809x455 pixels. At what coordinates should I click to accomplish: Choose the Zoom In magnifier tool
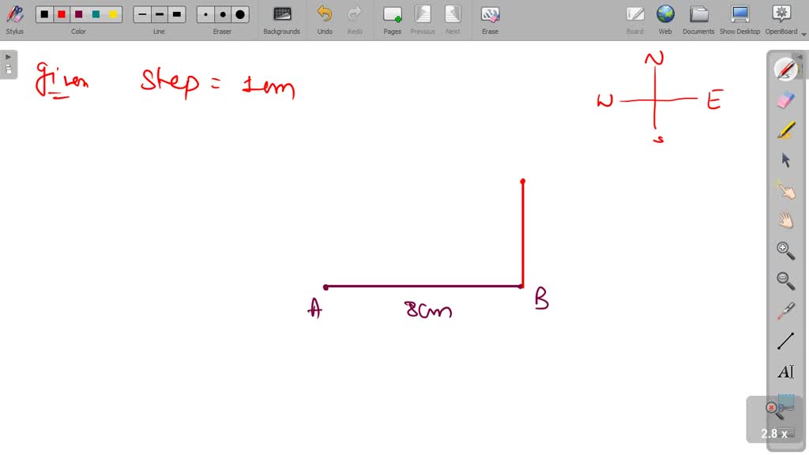[786, 250]
